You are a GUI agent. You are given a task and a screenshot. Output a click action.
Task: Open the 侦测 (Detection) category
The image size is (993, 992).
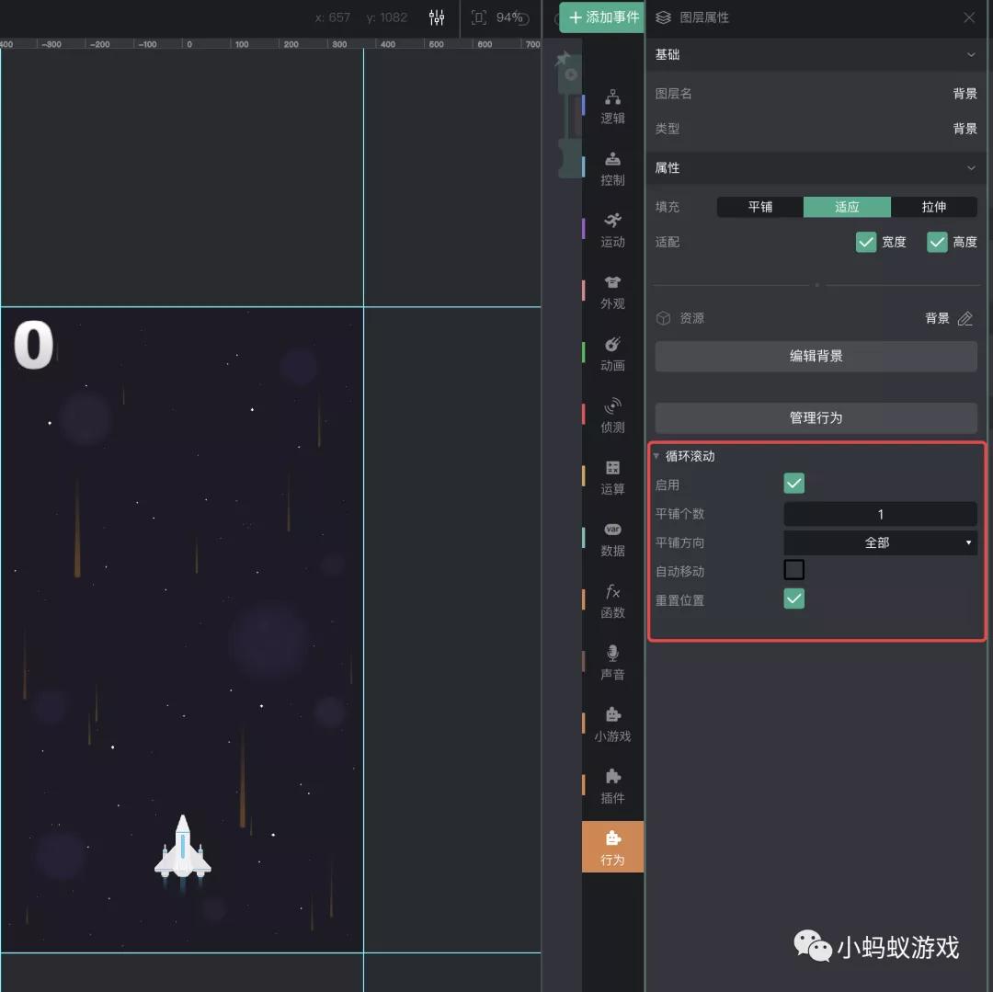(612, 416)
